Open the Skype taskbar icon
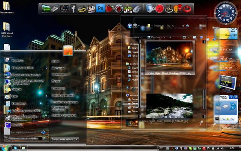The width and height of the screenshot is (241, 151). click(15, 148)
